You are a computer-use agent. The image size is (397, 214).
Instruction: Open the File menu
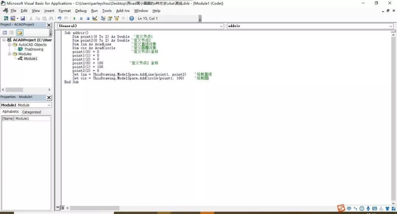click(14, 11)
